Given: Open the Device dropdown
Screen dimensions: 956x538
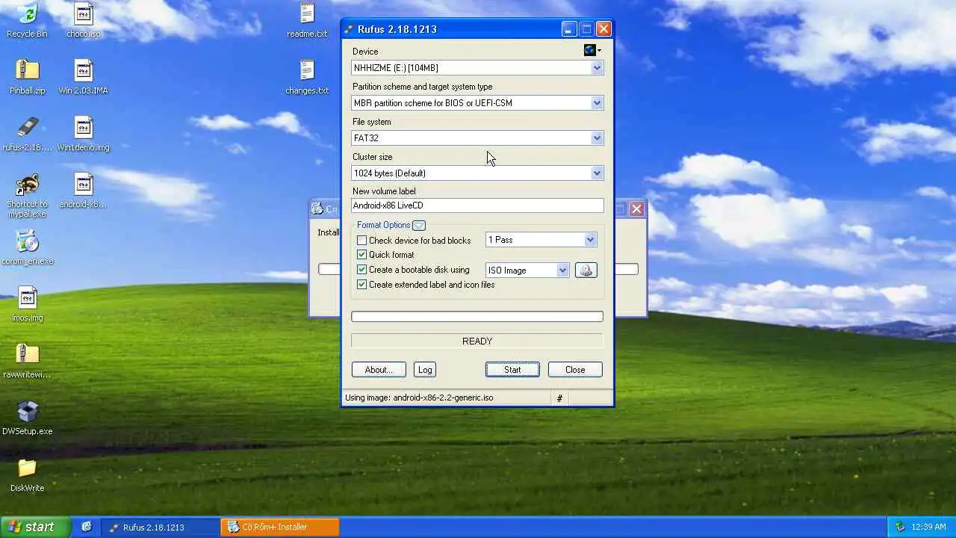Looking at the screenshot, I should (597, 68).
